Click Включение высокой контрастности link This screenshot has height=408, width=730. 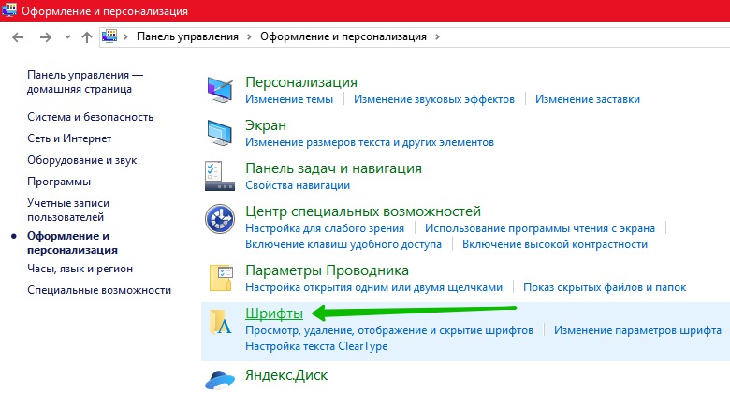[554, 244]
